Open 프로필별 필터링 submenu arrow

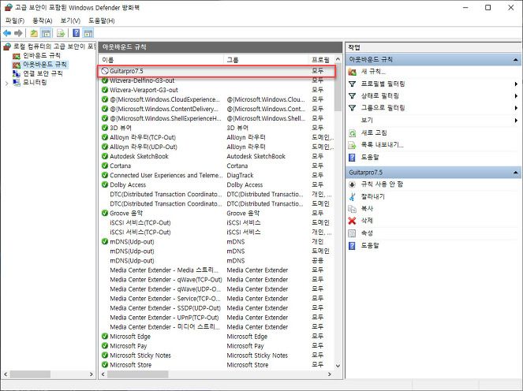(516, 84)
